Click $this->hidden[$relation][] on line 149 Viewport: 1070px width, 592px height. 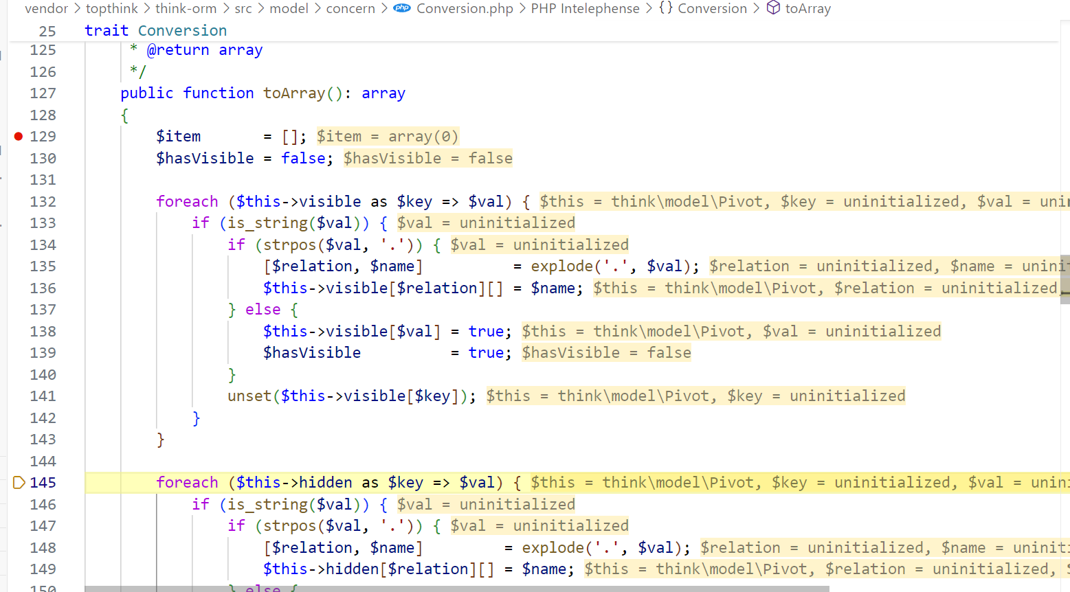coord(379,569)
